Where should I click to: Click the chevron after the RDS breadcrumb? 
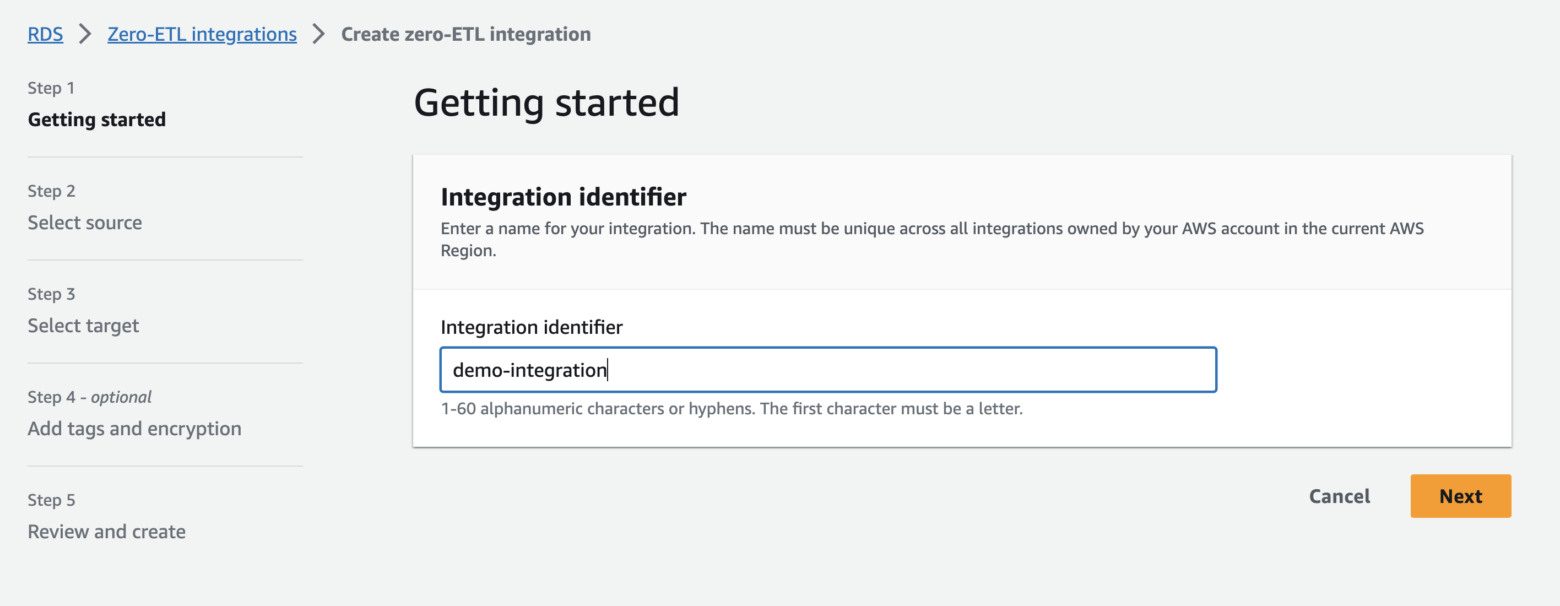(x=85, y=34)
